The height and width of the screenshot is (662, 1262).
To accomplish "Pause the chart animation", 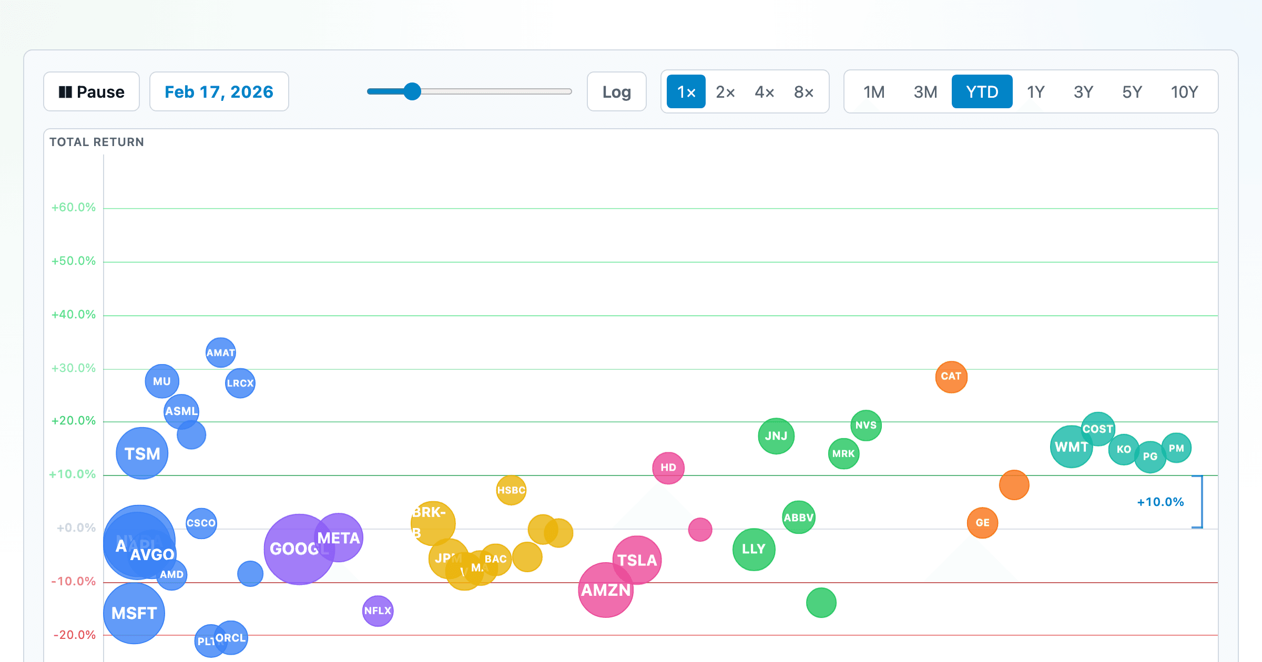I will [91, 92].
